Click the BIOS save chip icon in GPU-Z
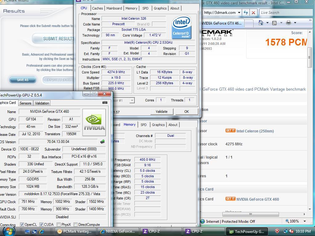The width and height of the screenshot is (315, 236). 102,141
